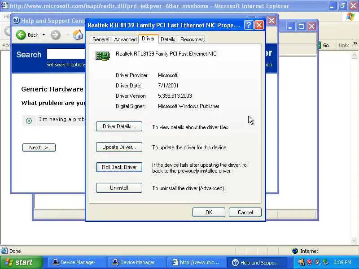
Task: Click Microsoft Windows Publisher signer text
Action: (x=188, y=106)
